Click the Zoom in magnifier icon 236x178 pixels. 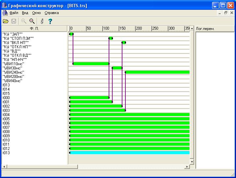click(x=24, y=21)
